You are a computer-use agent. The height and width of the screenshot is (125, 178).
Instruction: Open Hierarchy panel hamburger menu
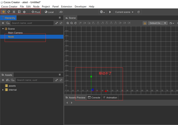(60, 18)
